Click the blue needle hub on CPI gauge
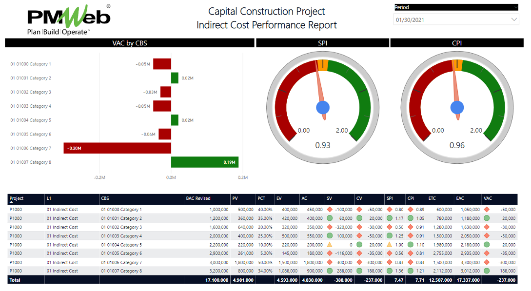Viewport: 531px width, 291px height. tap(457, 108)
